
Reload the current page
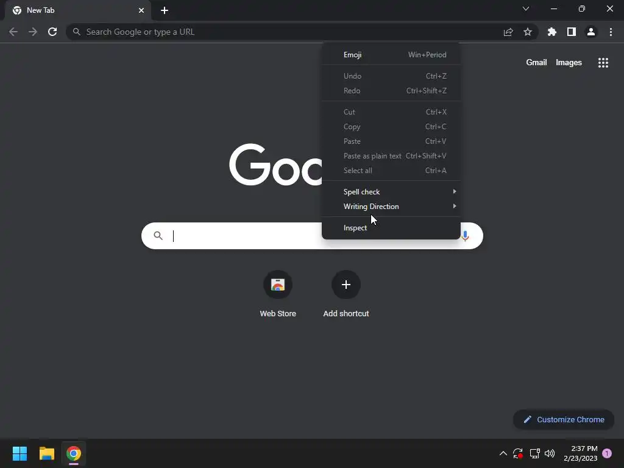click(52, 32)
